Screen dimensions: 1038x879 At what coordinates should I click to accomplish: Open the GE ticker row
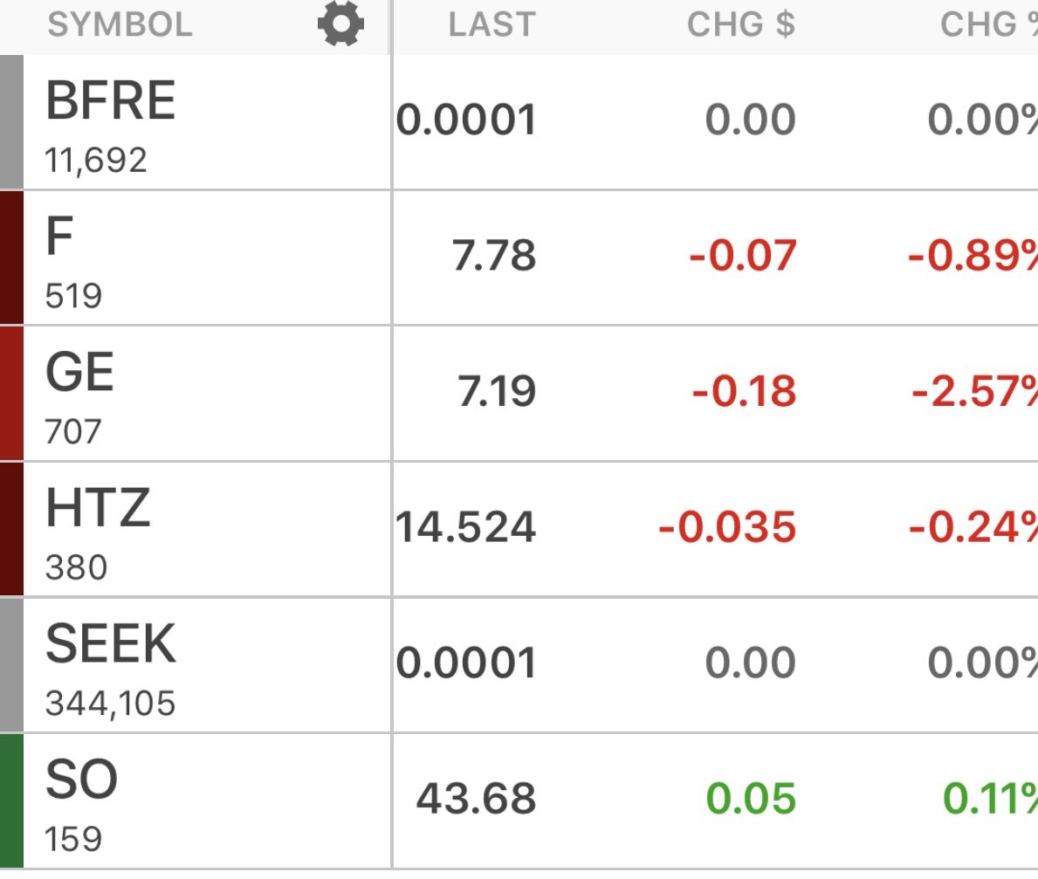coord(79,373)
